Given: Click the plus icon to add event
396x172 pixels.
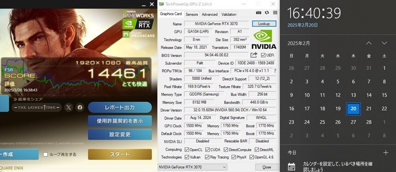Looking at the screenshot, I should pos(385,152).
